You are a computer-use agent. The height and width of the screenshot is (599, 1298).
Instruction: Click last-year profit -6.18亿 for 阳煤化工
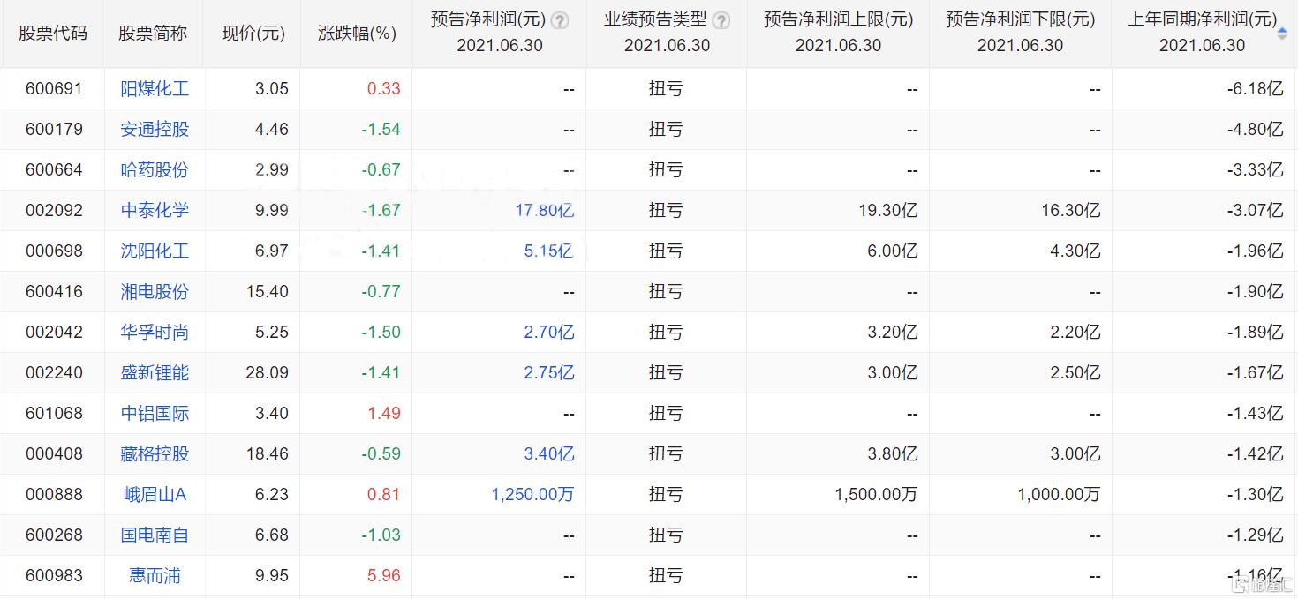[x=1255, y=88]
